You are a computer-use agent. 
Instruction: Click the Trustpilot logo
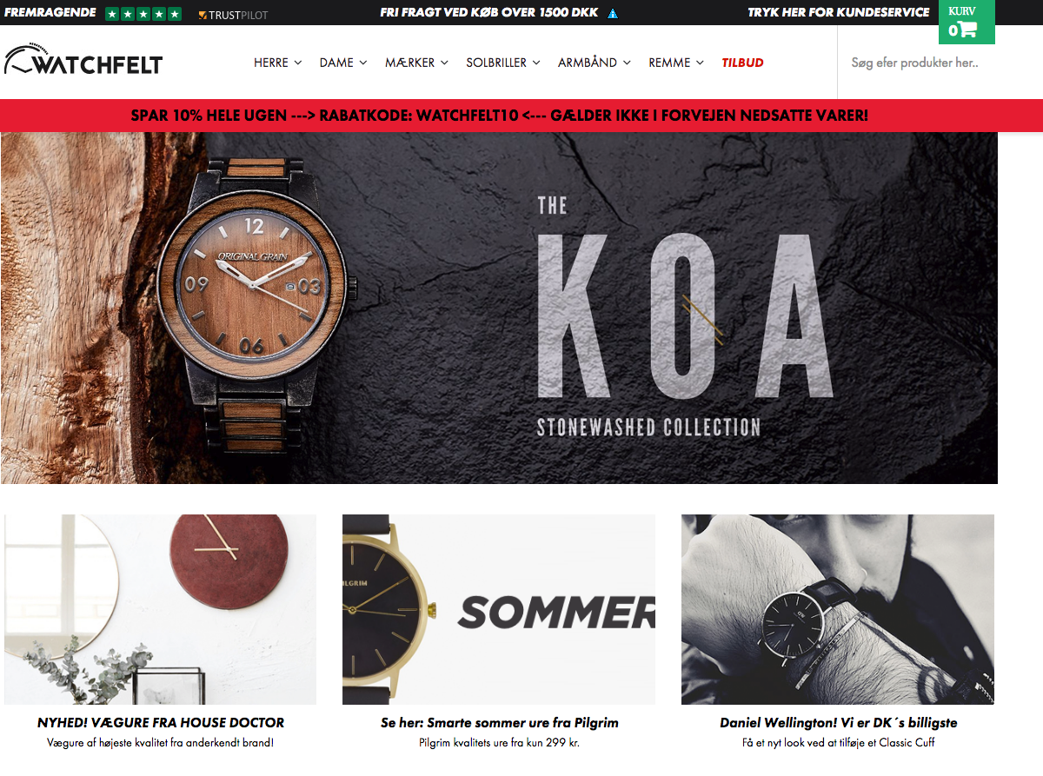pos(233,15)
